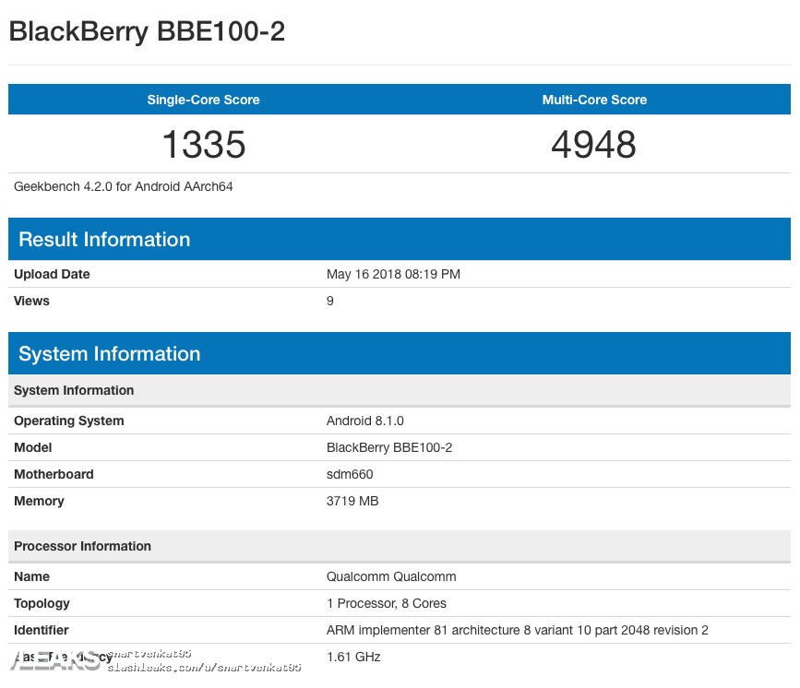Select the motherboard value sdm660
This screenshot has height=688, width=800.
click(x=350, y=474)
